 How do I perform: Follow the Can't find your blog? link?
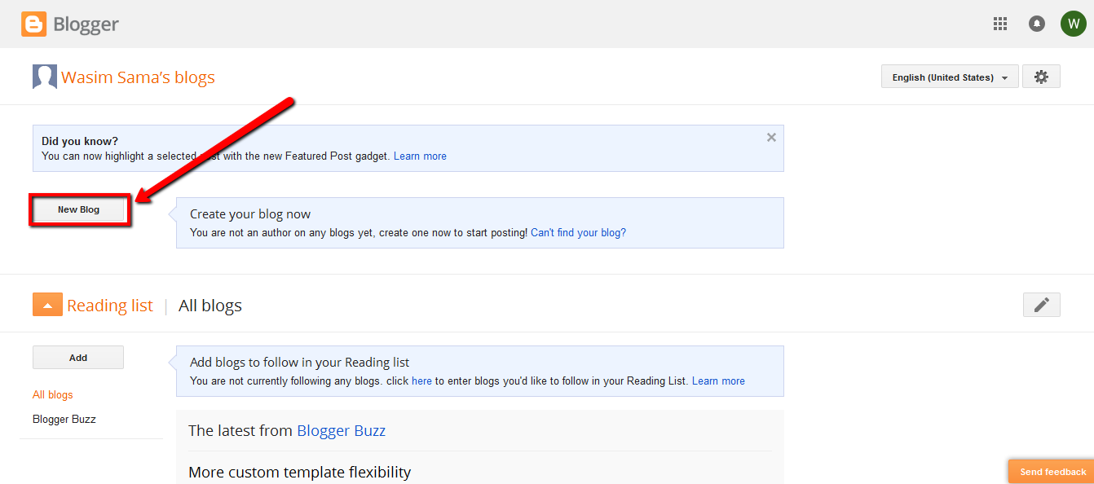pyautogui.click(x=578, y=232)
